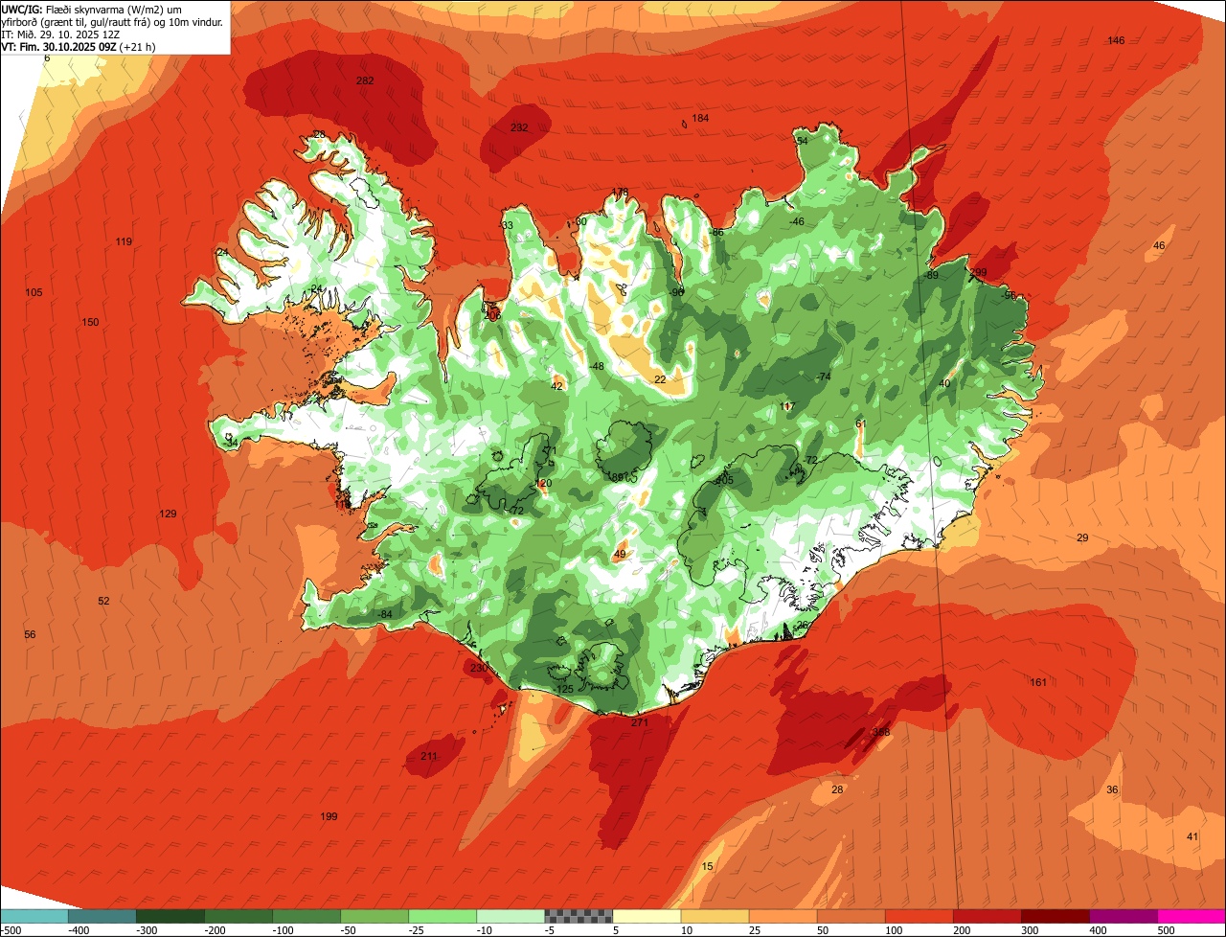Image resolution: width=1226 pixels, height=937 pixels.
Task: Select the 232 value over the northern sea
Action: (x=519, y=127)
